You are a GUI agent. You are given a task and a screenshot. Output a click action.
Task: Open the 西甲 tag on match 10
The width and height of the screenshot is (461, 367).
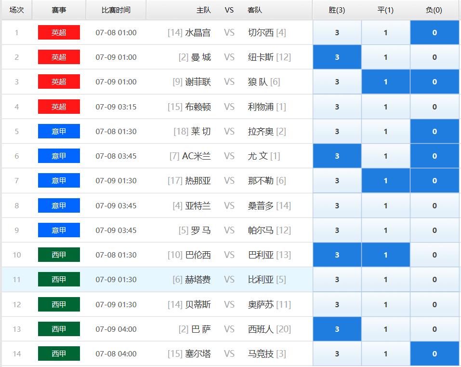[59, 255]
